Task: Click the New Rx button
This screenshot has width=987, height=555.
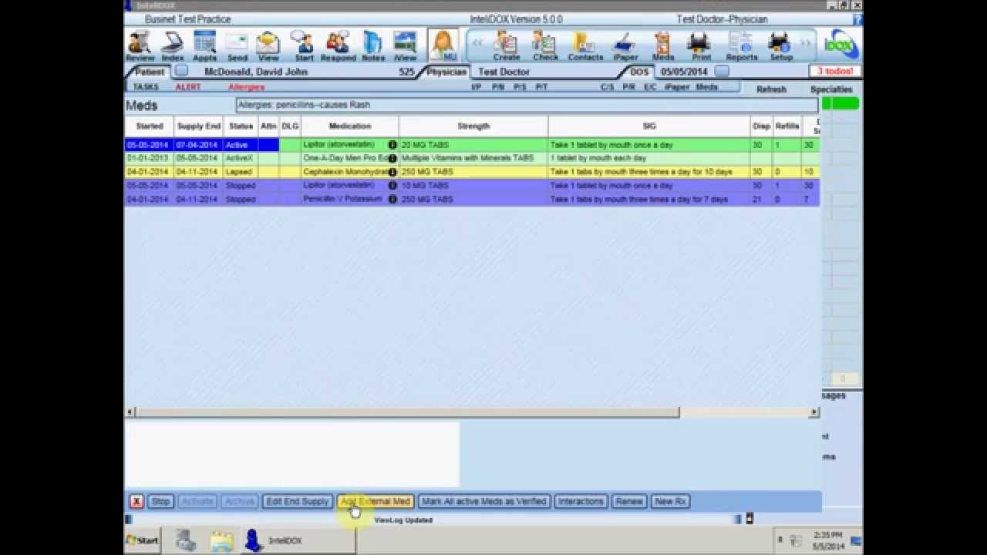Action: [x=670, y=501]
